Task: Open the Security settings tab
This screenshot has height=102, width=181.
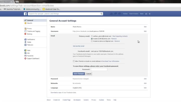Action: pos(30,23)
